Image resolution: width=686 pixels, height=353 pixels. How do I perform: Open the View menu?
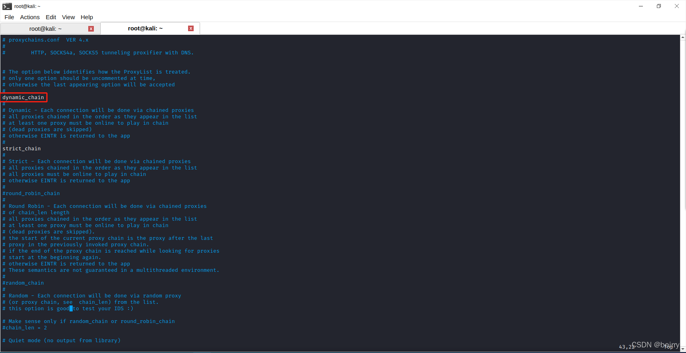click(x=68, y=17)
